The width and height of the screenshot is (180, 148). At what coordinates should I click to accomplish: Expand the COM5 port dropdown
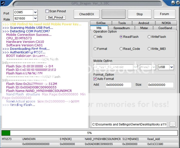(35, 12)
